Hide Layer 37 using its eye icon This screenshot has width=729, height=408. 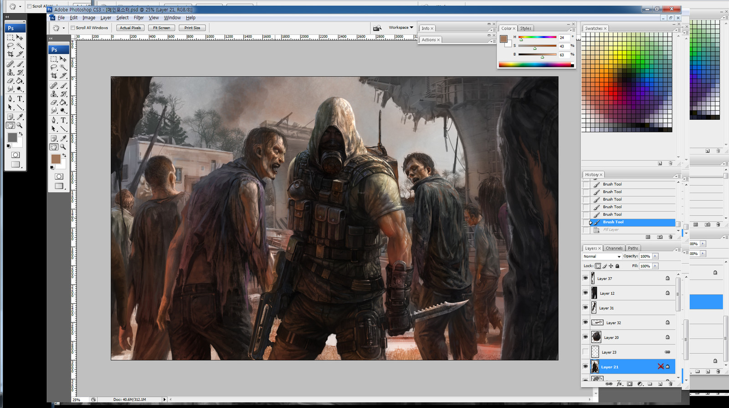click(585, 278)
